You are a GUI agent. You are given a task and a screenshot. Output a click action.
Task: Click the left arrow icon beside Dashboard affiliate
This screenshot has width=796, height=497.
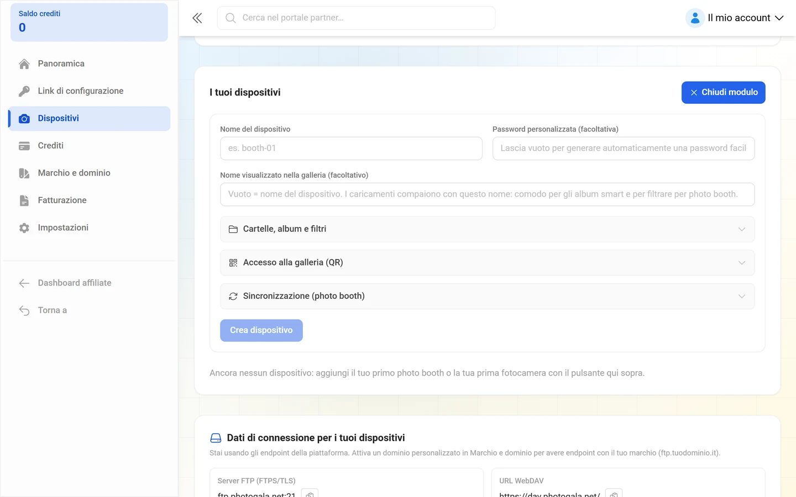coord(24,283)
